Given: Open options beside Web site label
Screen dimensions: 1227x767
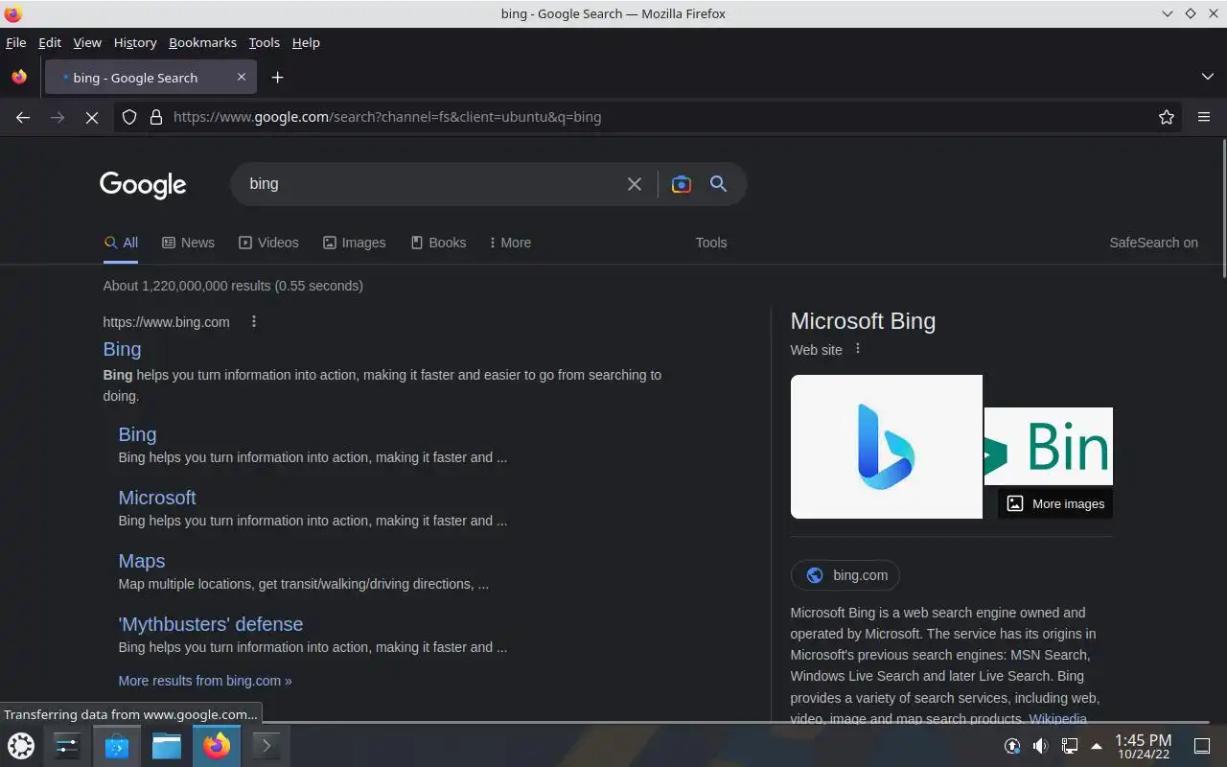Looking at the screenshot, I should click(858, 349).
